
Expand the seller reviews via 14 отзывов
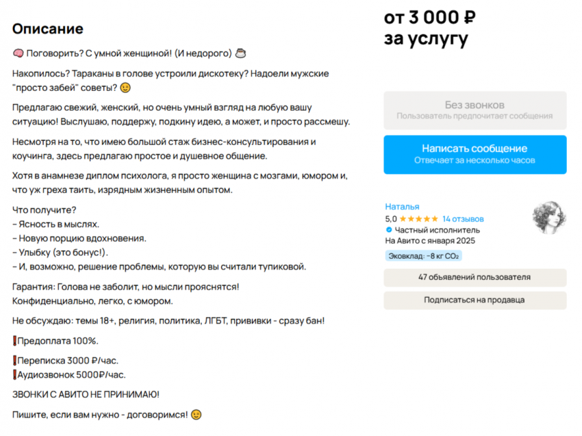tap(464, 218)
